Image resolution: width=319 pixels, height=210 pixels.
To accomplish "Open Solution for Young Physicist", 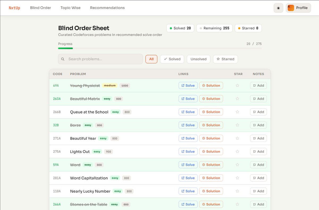I will pyautogui.click(x=211, y=85).
